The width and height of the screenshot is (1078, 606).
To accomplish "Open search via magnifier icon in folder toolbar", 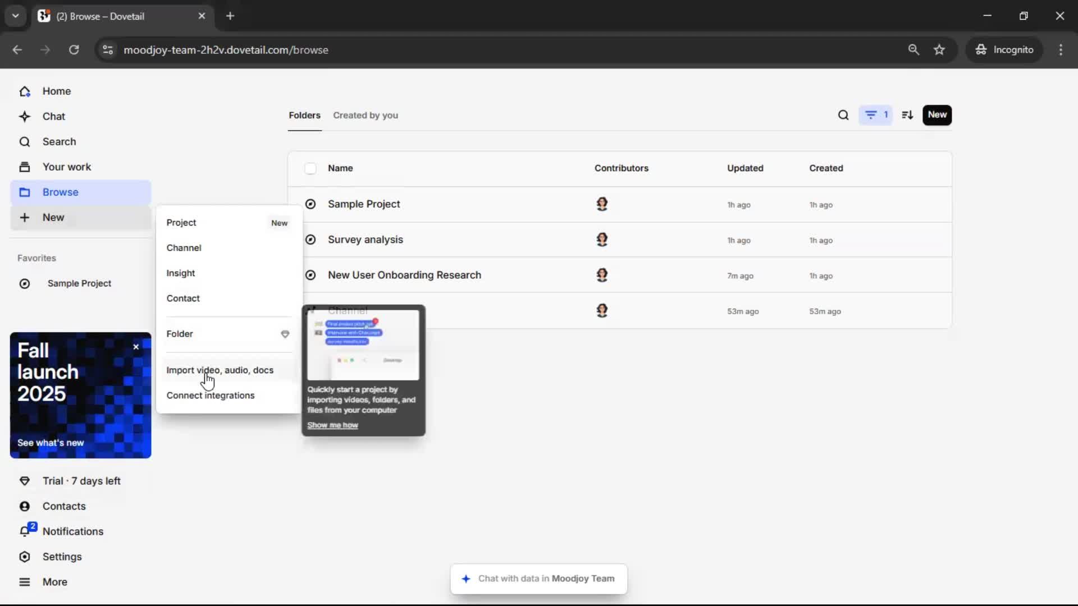I will (x=843, y=115).
